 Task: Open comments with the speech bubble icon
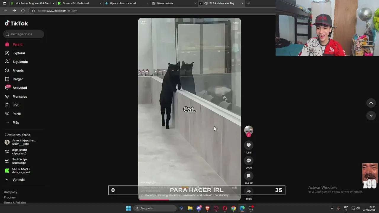(x=249, y=160)
